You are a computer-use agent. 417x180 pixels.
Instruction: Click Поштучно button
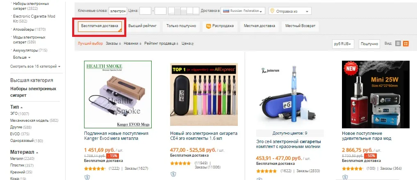click(x=369, y=44)
